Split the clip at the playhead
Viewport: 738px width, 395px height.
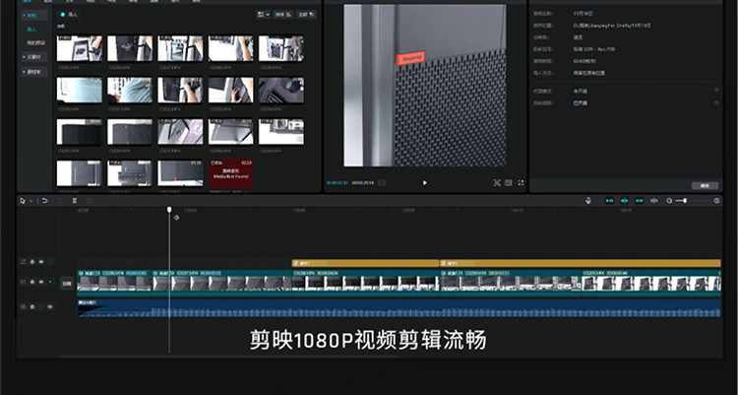tap(75, 201)
